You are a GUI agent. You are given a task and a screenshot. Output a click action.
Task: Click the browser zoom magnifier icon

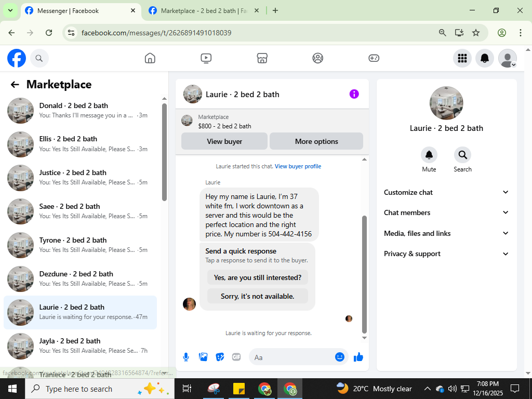(x=443, y=33)
